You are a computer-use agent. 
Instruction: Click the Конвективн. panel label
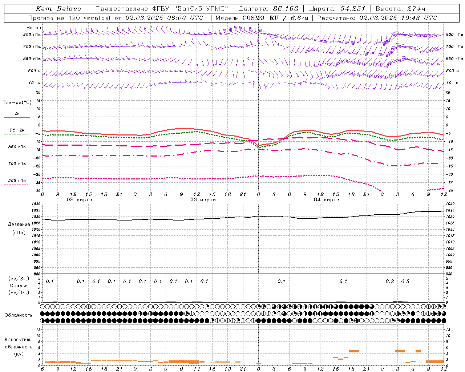pos(19,340)
